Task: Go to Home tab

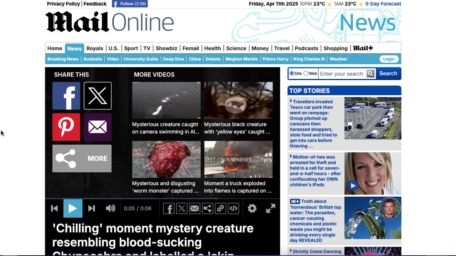Action: coord(55,48)
